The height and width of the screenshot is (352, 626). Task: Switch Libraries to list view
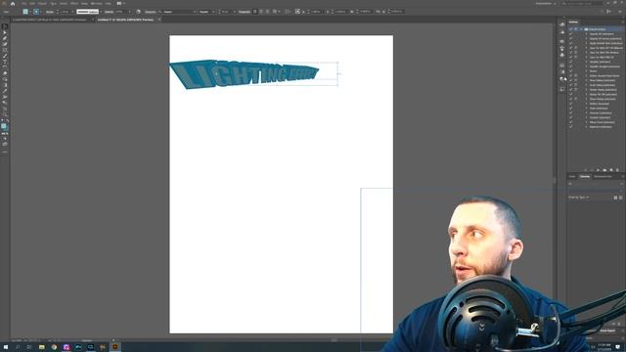pyautogui.click(x=620, y=198)
